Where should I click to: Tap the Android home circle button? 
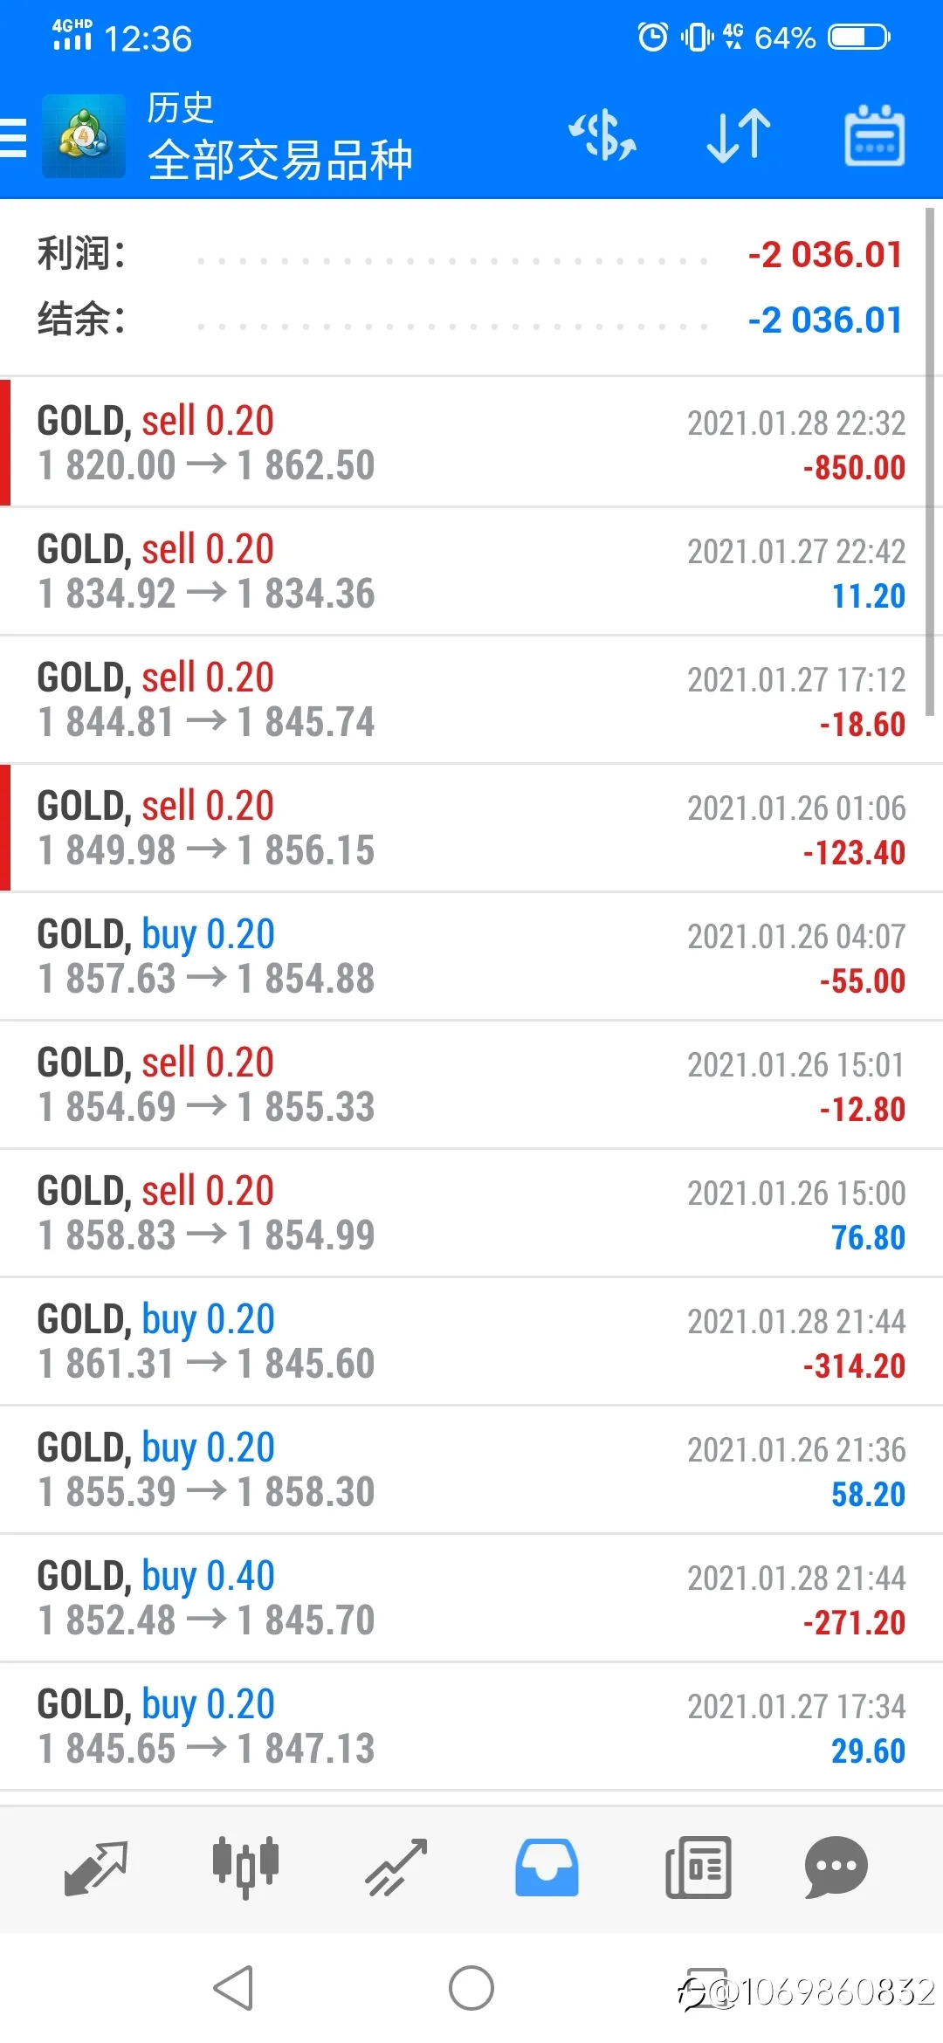pos(471,1988)
